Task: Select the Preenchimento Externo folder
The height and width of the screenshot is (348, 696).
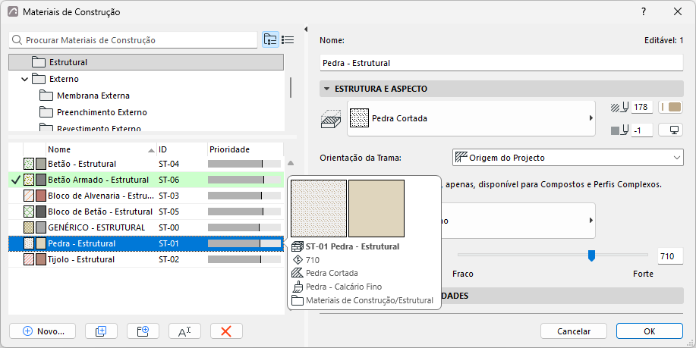Action: point(102,113)
